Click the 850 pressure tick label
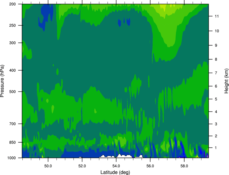 12,142
